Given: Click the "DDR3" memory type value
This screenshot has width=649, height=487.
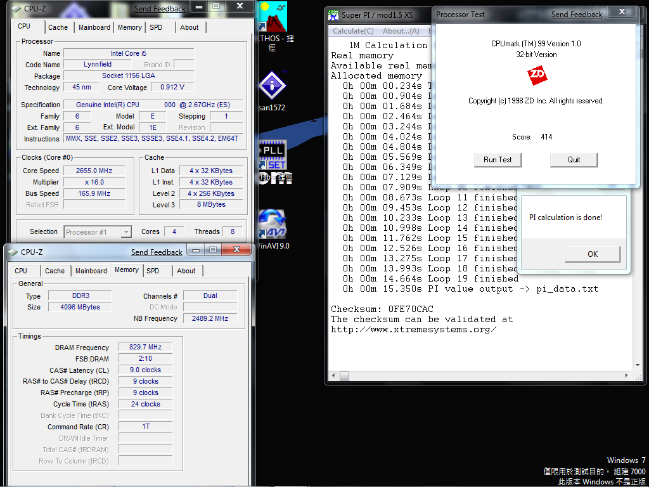Looking at the screenshot, I should click(x=80, y=295).
